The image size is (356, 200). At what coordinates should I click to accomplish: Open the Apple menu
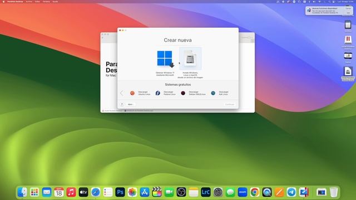[x=3, y=2]
